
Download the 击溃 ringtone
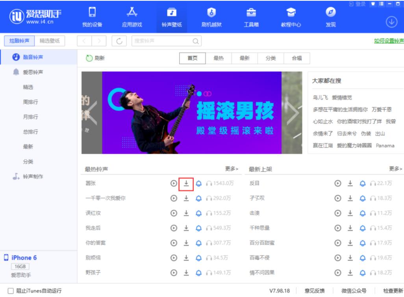click(x=350, y=213)
